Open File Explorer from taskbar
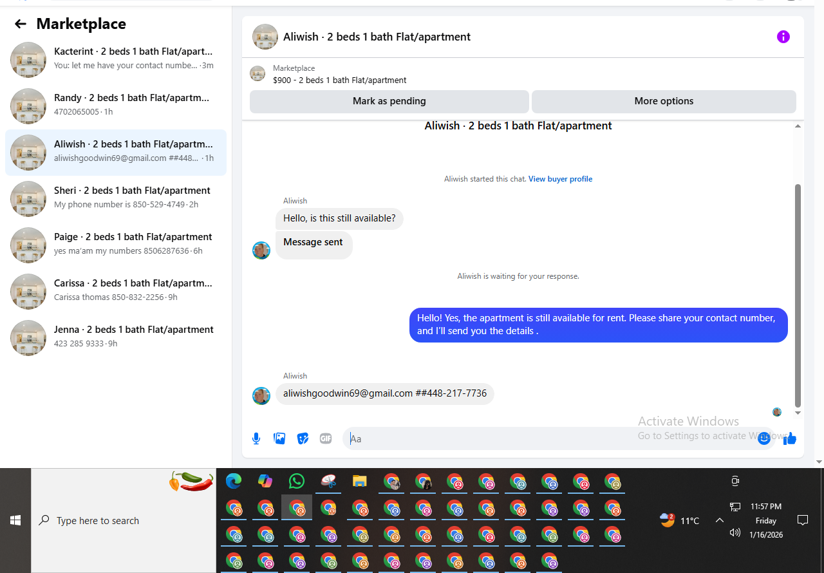 point(360,481)
